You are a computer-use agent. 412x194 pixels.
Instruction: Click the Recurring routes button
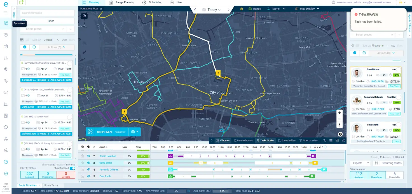click(x=388, y=163)
